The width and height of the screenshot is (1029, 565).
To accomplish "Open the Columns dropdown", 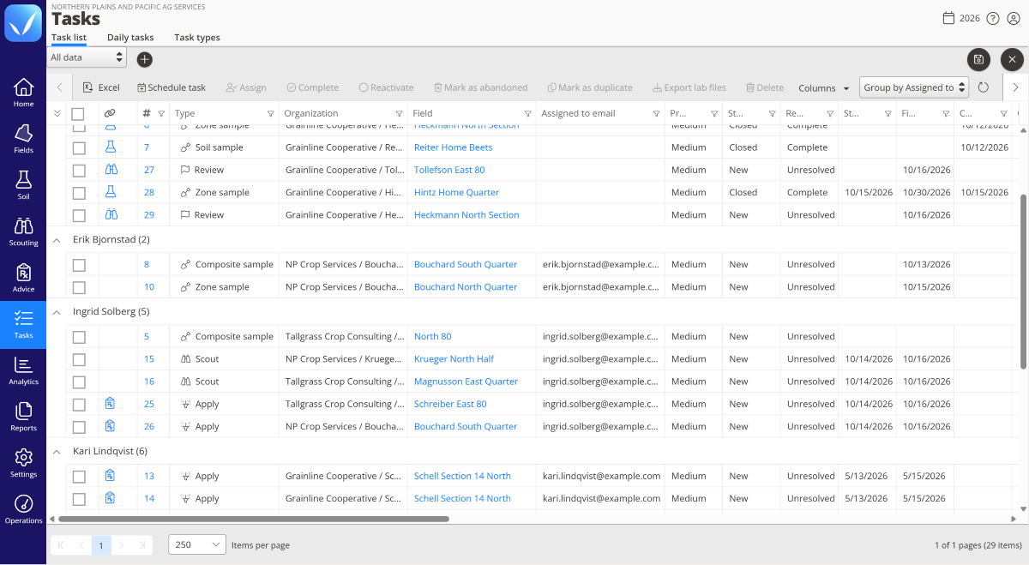I will [x=824, y=87].
